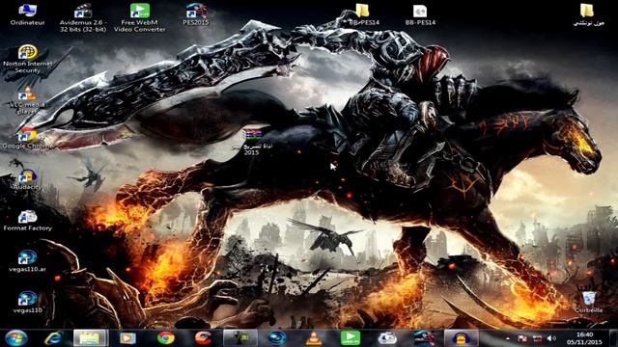Switch to the screen recorder taskbar window
Image resolution: width=618 pixels, height=347 pixels.
(240, 338)
